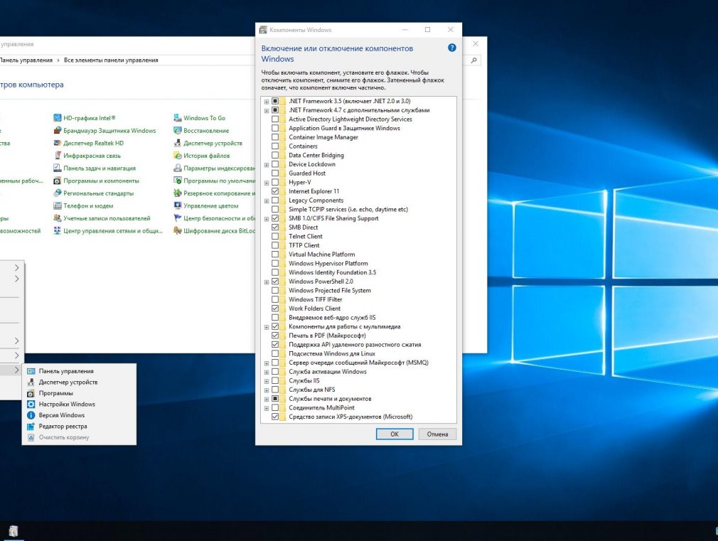Image resolution: width=718 pixels, height=541 pixels.
Task: Select Диспетчер устройств in the context menu
Action: [x=79, y=382]
